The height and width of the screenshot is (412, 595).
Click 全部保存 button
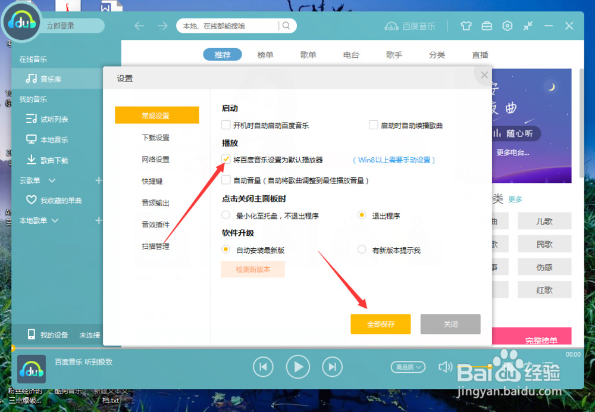pyautogui.click(x=381, y=324)
